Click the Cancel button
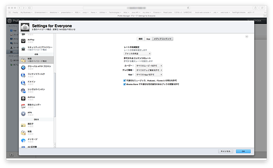Viewport: 273px width, 168px height. pyautogui.click(x=225, y=151)
